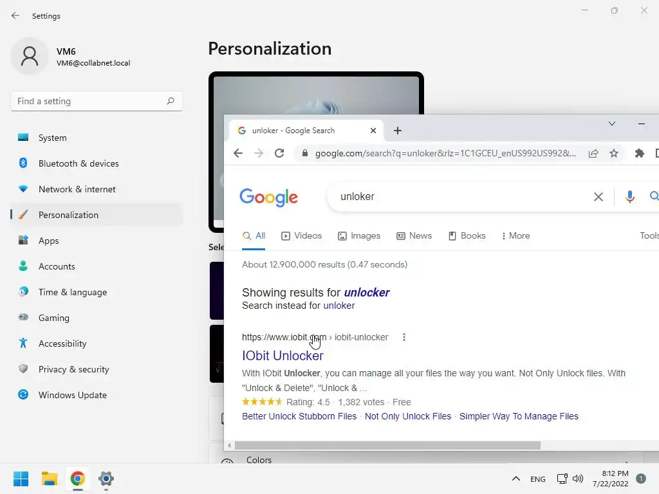Open Accessibility settings
Viewport: 659px width, 494px height.
pos(97,343)
